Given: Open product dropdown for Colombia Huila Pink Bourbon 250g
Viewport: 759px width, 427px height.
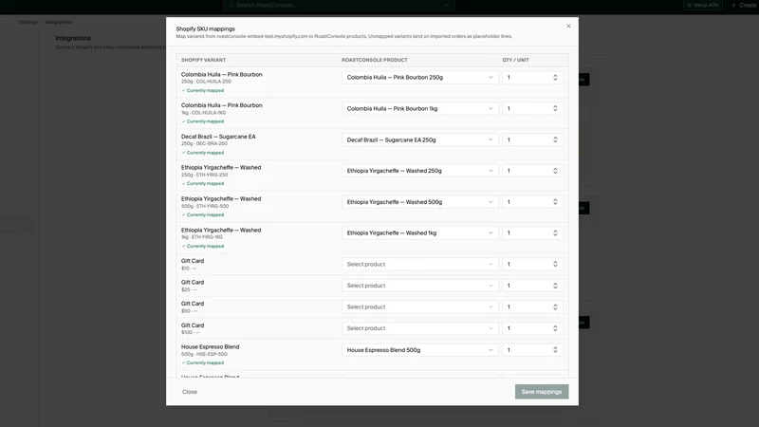Looking at the screenshot, I should 419,78.
